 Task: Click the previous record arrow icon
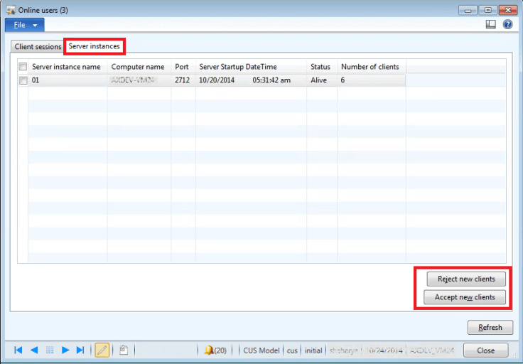pos(33,350)
